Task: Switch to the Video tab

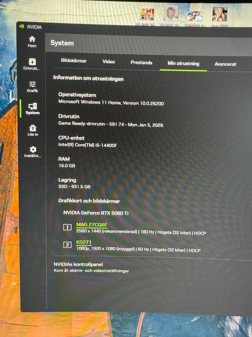Action: [x=109, y=62]
